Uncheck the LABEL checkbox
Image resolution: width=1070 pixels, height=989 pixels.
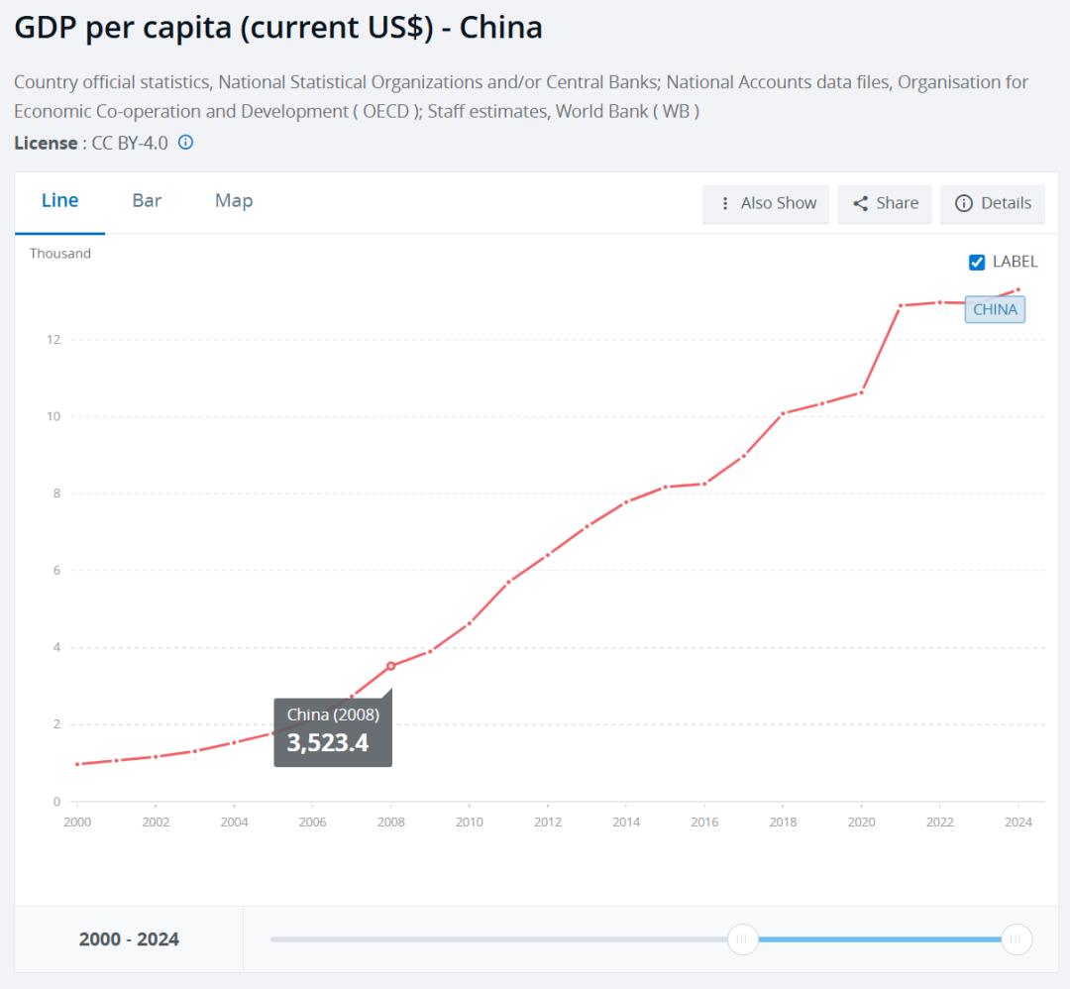(977, 262)
